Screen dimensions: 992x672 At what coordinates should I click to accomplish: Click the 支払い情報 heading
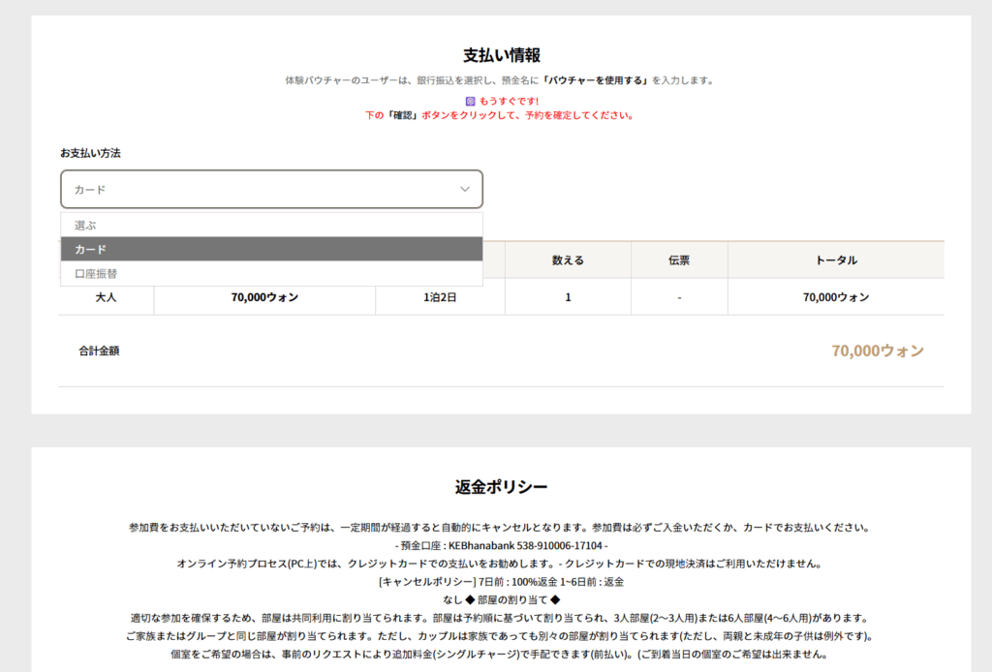[x=501, y=55]
